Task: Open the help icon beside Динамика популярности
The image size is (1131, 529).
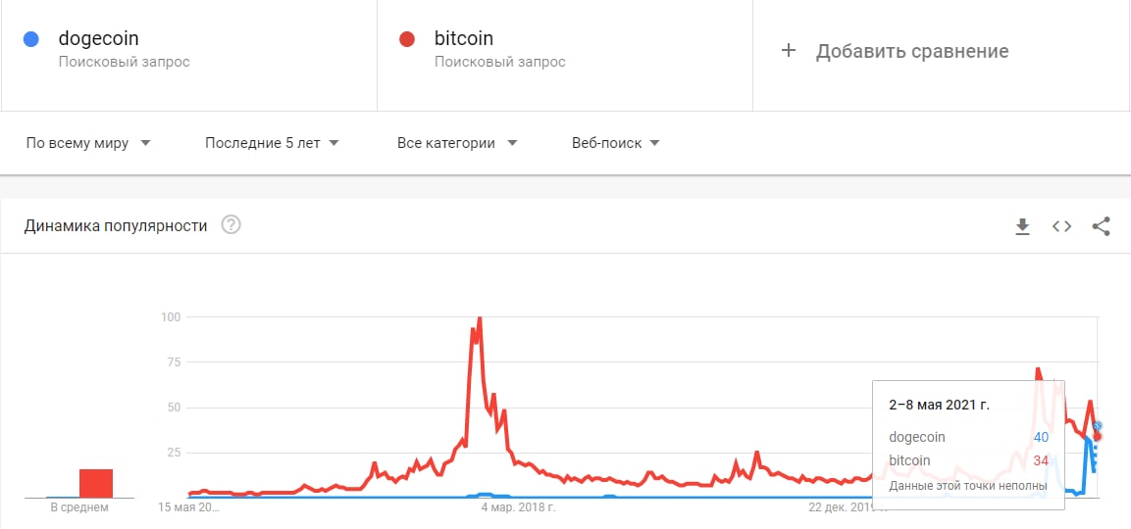Action: pyautogui.click(x=231, y=225)
